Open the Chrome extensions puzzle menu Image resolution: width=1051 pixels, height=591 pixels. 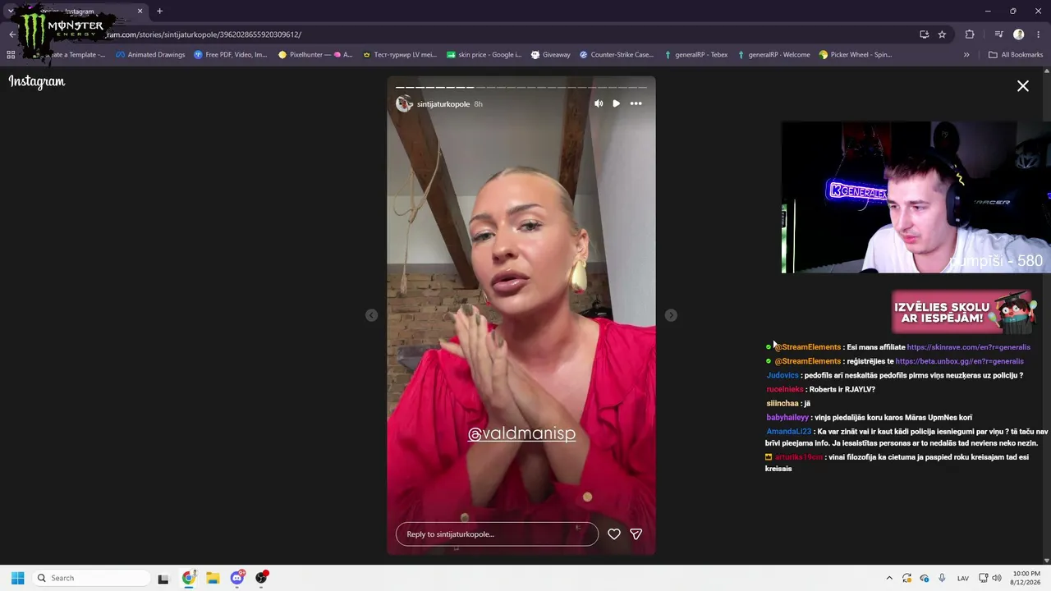click(x=970, y=34)
